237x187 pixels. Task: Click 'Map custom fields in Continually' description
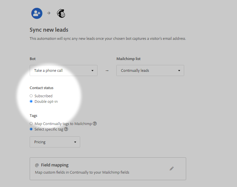82,172
